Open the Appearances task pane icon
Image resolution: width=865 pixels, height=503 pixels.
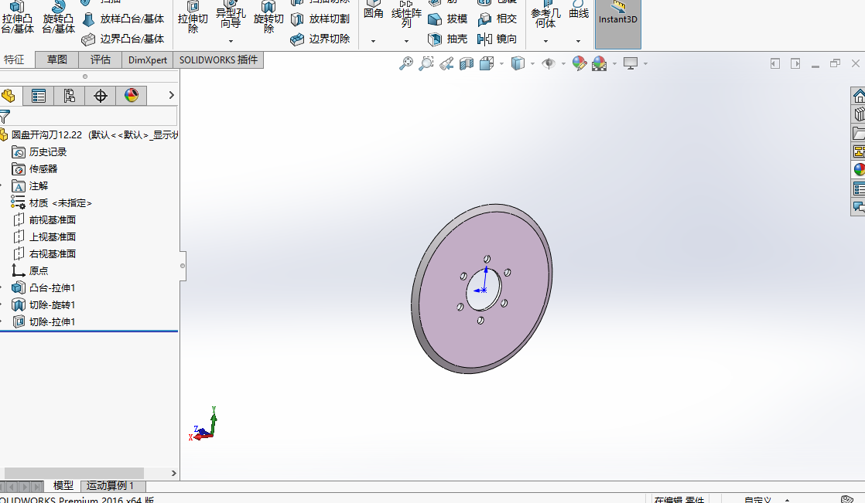858,170
